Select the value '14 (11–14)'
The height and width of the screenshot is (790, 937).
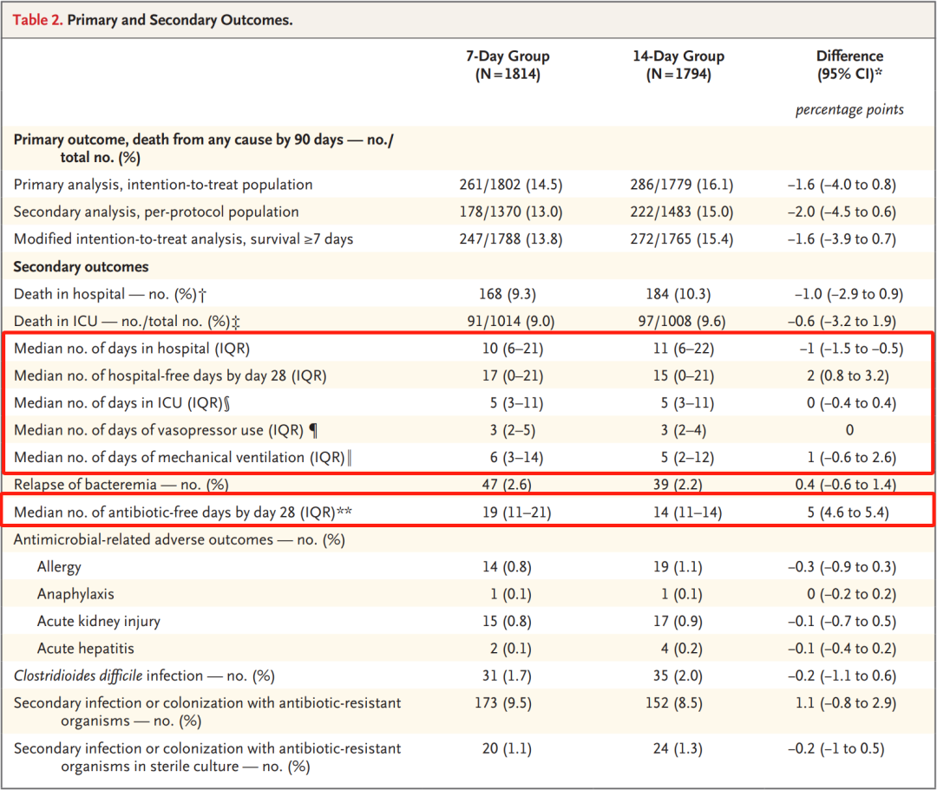click(x=687, y=513)
